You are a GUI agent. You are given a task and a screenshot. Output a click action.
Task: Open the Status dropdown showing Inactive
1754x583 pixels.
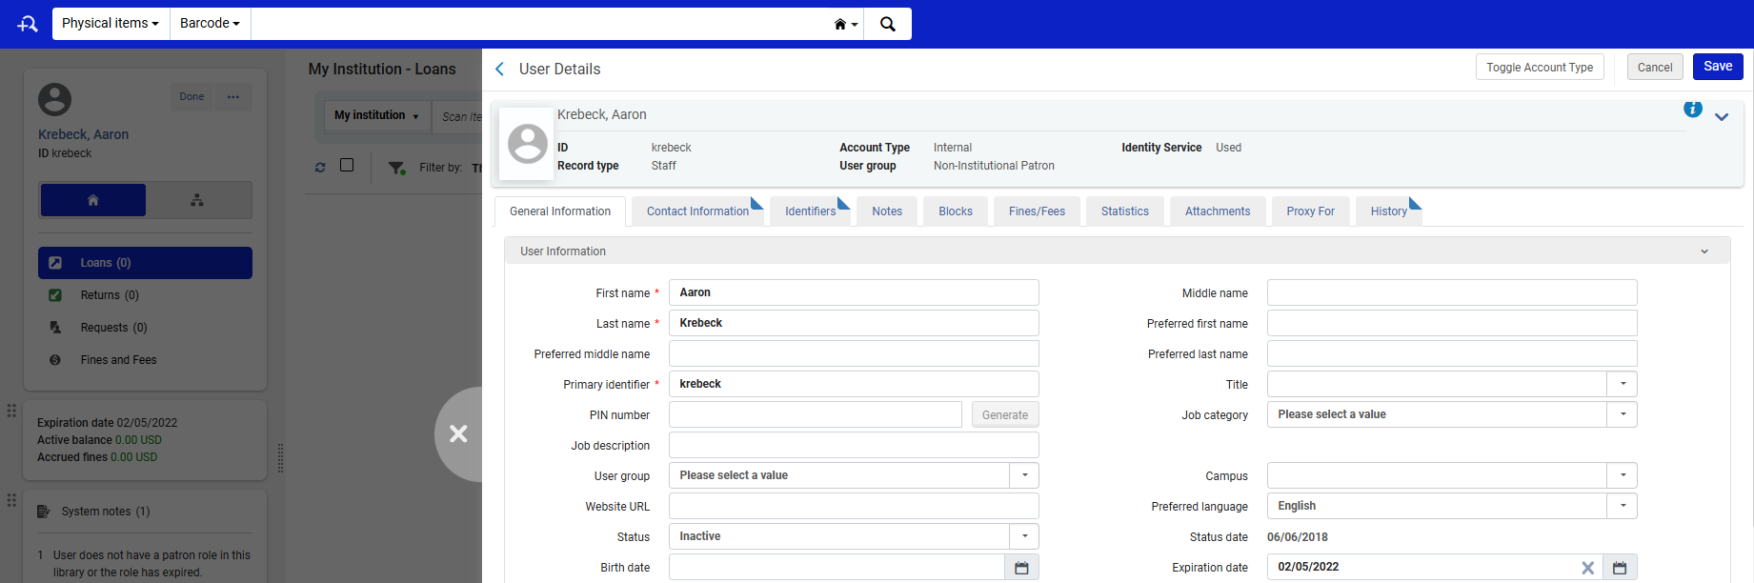[x=1024, y=536]
